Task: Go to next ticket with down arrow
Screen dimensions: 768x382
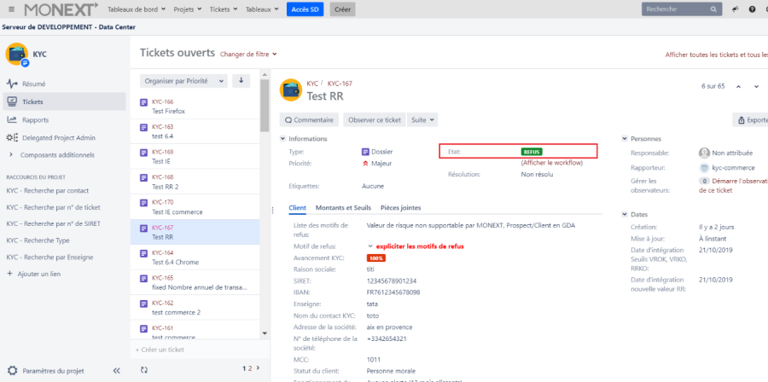Action: (756, 86)
